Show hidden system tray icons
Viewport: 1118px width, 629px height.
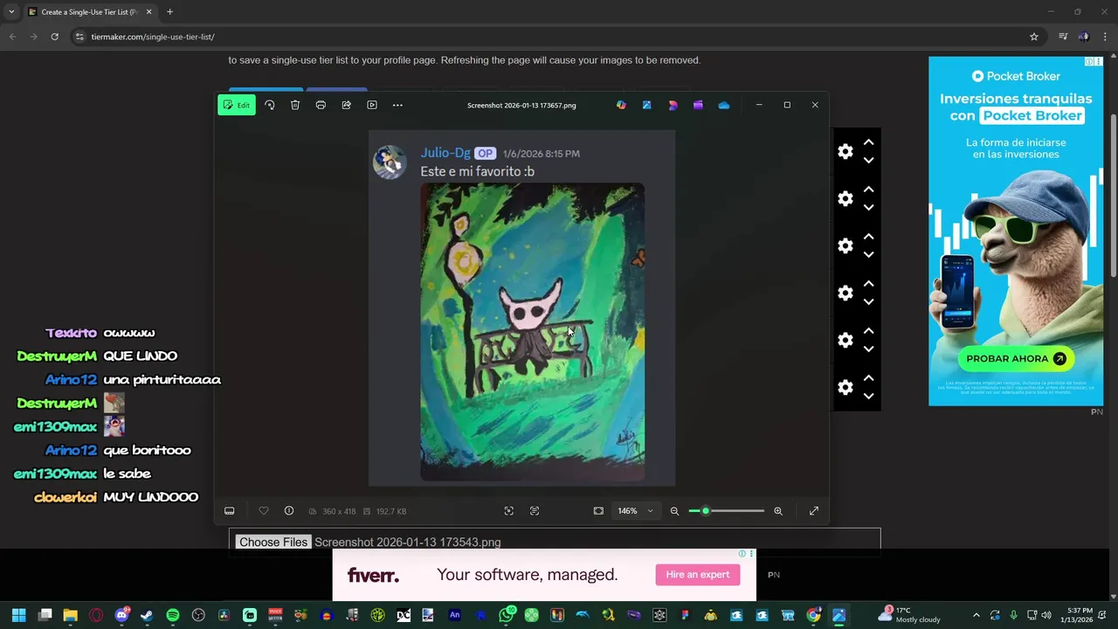976,615
